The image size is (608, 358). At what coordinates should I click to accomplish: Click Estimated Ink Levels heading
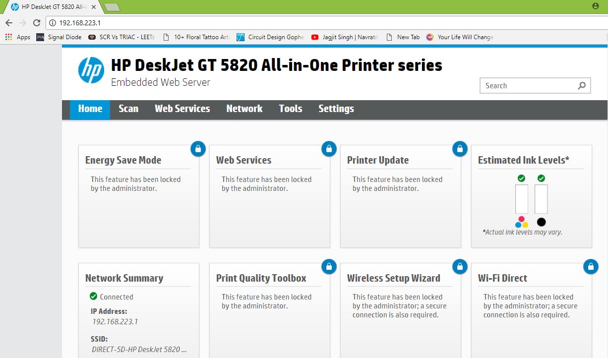[x=524, y=160]
